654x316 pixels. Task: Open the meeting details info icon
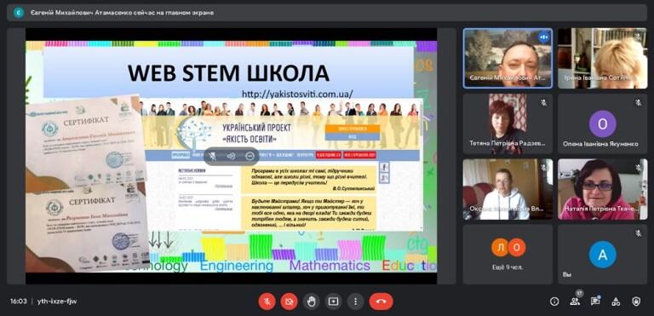tap(554, 302)
